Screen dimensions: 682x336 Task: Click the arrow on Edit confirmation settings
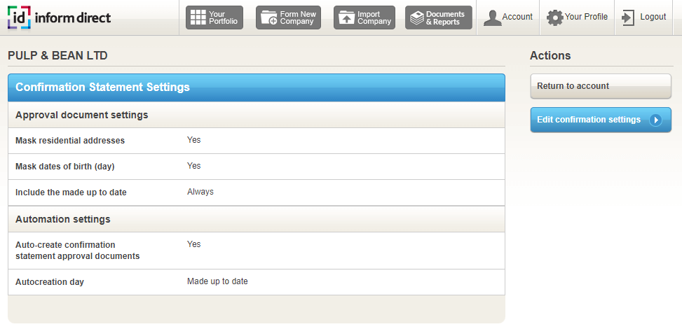pos(656,120)
